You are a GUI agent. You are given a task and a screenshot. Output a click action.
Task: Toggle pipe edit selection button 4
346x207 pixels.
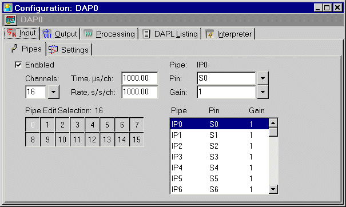tap(92, 125)
